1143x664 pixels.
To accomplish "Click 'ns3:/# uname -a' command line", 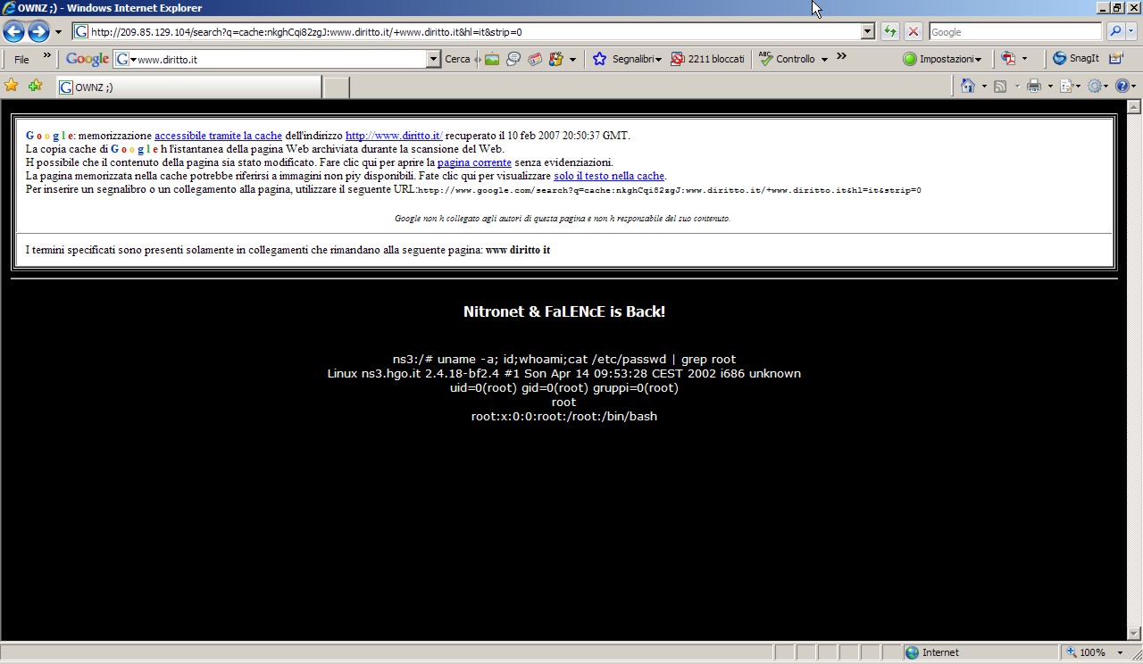I will click(564, 360).
